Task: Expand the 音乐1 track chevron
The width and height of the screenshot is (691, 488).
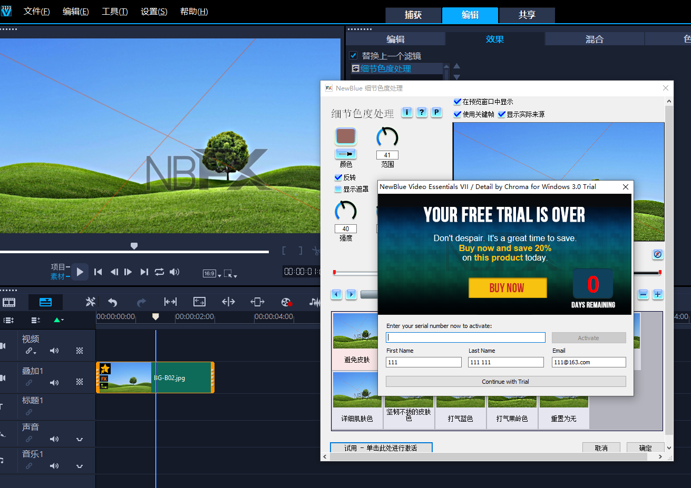Action: pos(80,466)
